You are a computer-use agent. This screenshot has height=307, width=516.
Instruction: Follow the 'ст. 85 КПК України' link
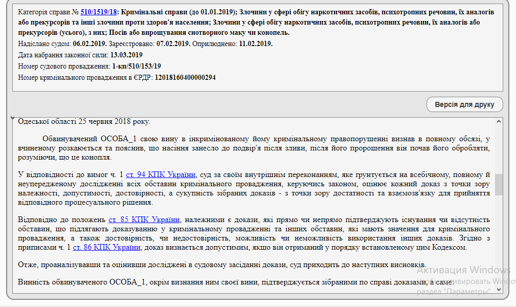pos(144,220)
